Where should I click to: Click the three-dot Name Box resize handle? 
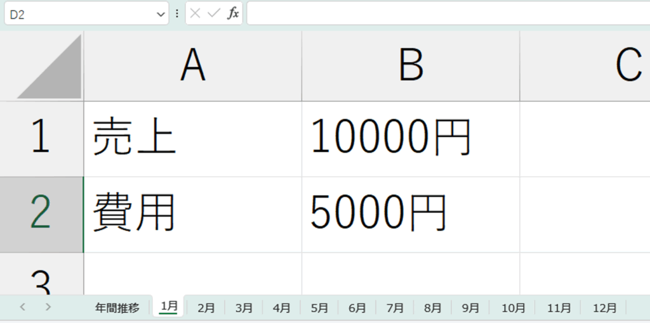(x=177, y=13)
